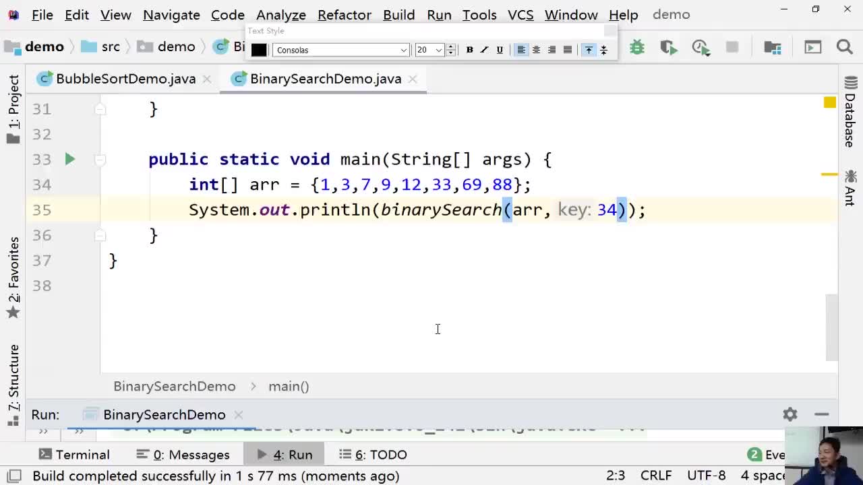Open the 0: Messages tool window
This screenshot has height=485, width=863.
(183, 455)
